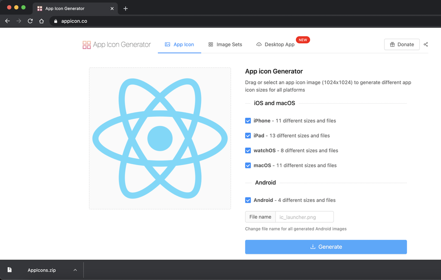Open the AppIcons.zip downloaded file
The width and height of the screenshot is (441, 280).
[x=41, y=270]
